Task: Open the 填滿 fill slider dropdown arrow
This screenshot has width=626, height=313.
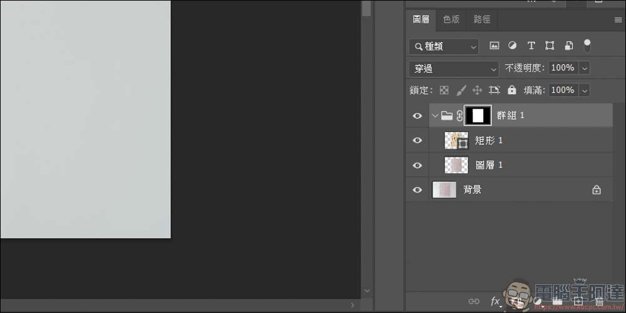Action: point(585,91)
